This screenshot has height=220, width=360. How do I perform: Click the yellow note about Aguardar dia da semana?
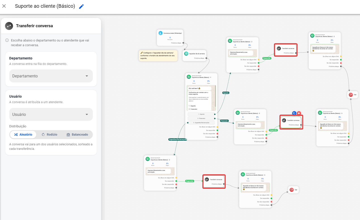click(x=158, y=56)
